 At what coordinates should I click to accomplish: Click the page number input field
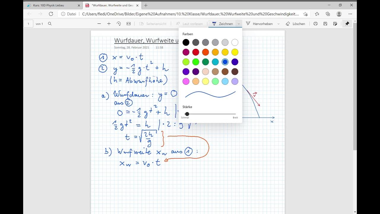tap(28, 24)
